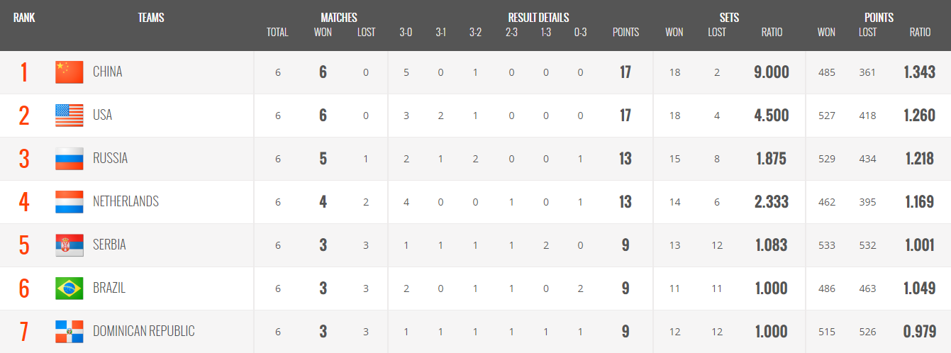Screen dimensions: 951x353
Task: Click the Dominican Republic flag icon
Action: pyautogui.click(x=69, y=332)
